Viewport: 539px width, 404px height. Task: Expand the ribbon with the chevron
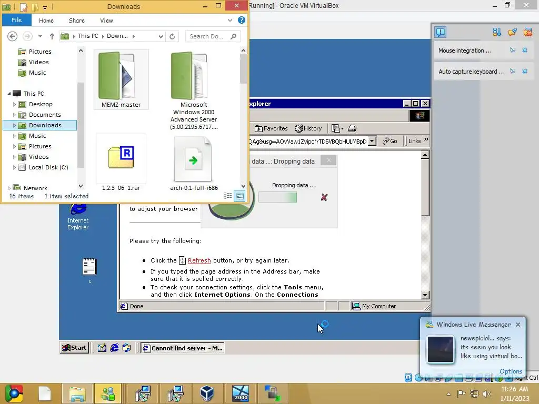click(229, 21)
